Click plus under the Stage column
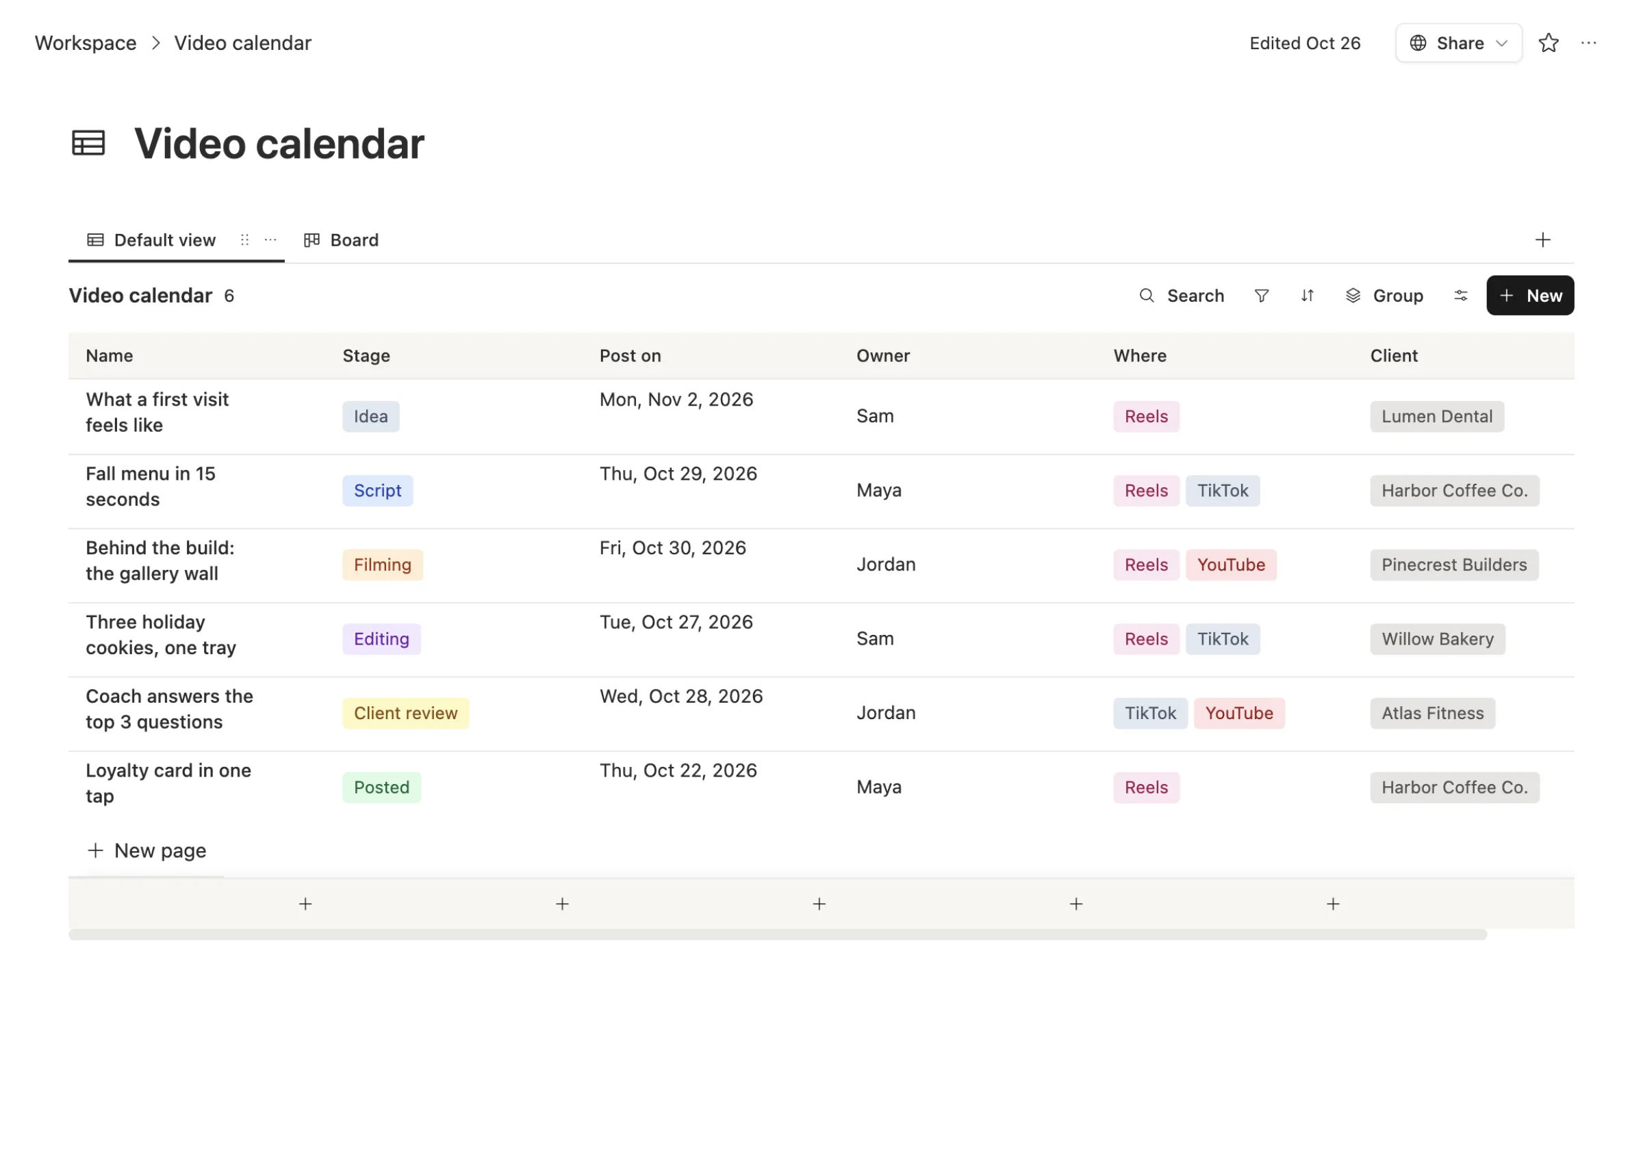1643x1170 pixels. (562, 903)
